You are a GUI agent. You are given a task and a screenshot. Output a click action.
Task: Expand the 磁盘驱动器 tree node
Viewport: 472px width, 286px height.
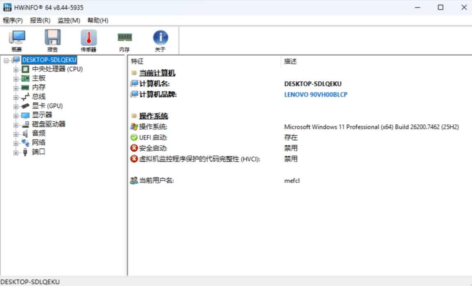pos(16,125)
